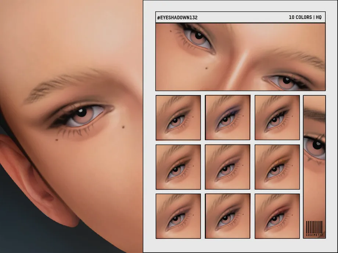Choose the middle swatch in the bottom row
338x253 pixels.
(x=227, y=216)
